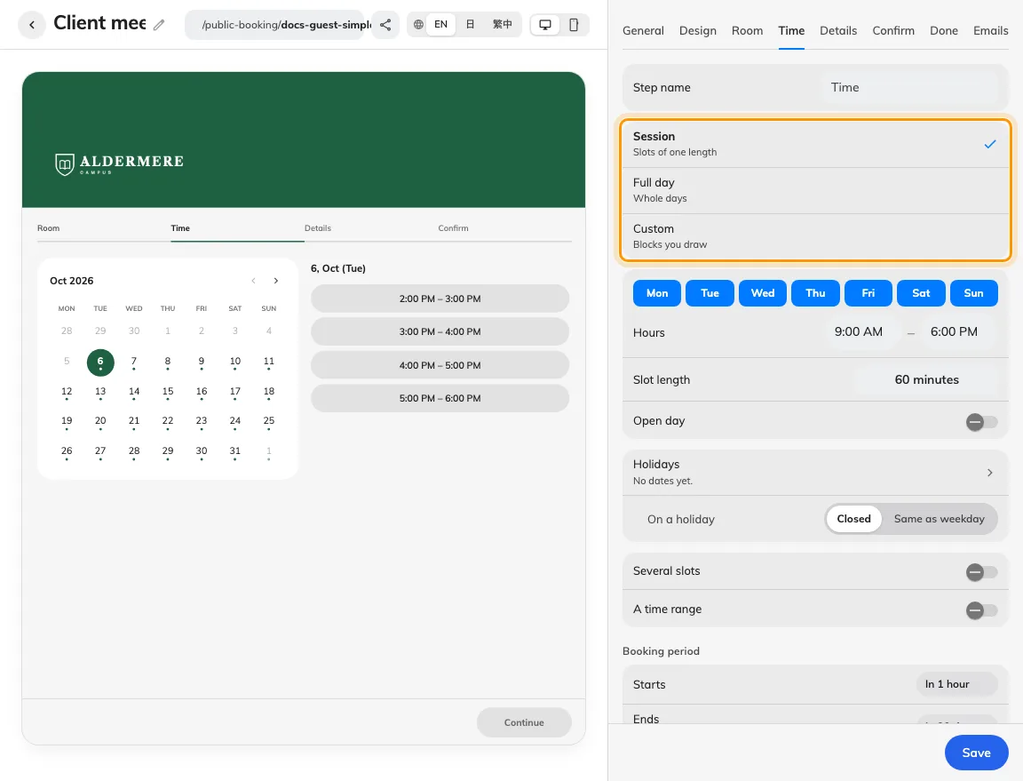
Task: Select the 繁中 language option
Action: (502, 25)
